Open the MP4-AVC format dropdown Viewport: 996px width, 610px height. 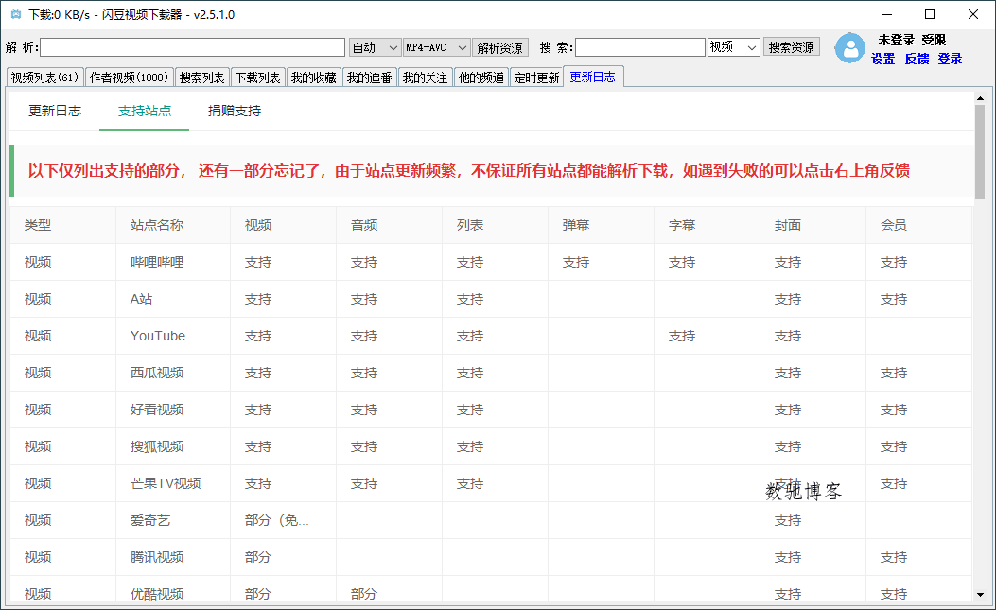click(437, 47)
